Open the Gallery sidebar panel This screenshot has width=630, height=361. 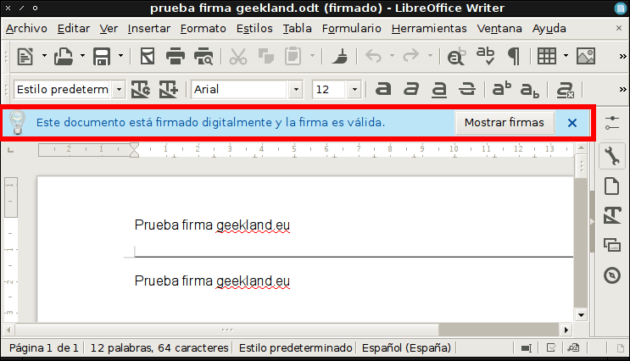[612, 245]
